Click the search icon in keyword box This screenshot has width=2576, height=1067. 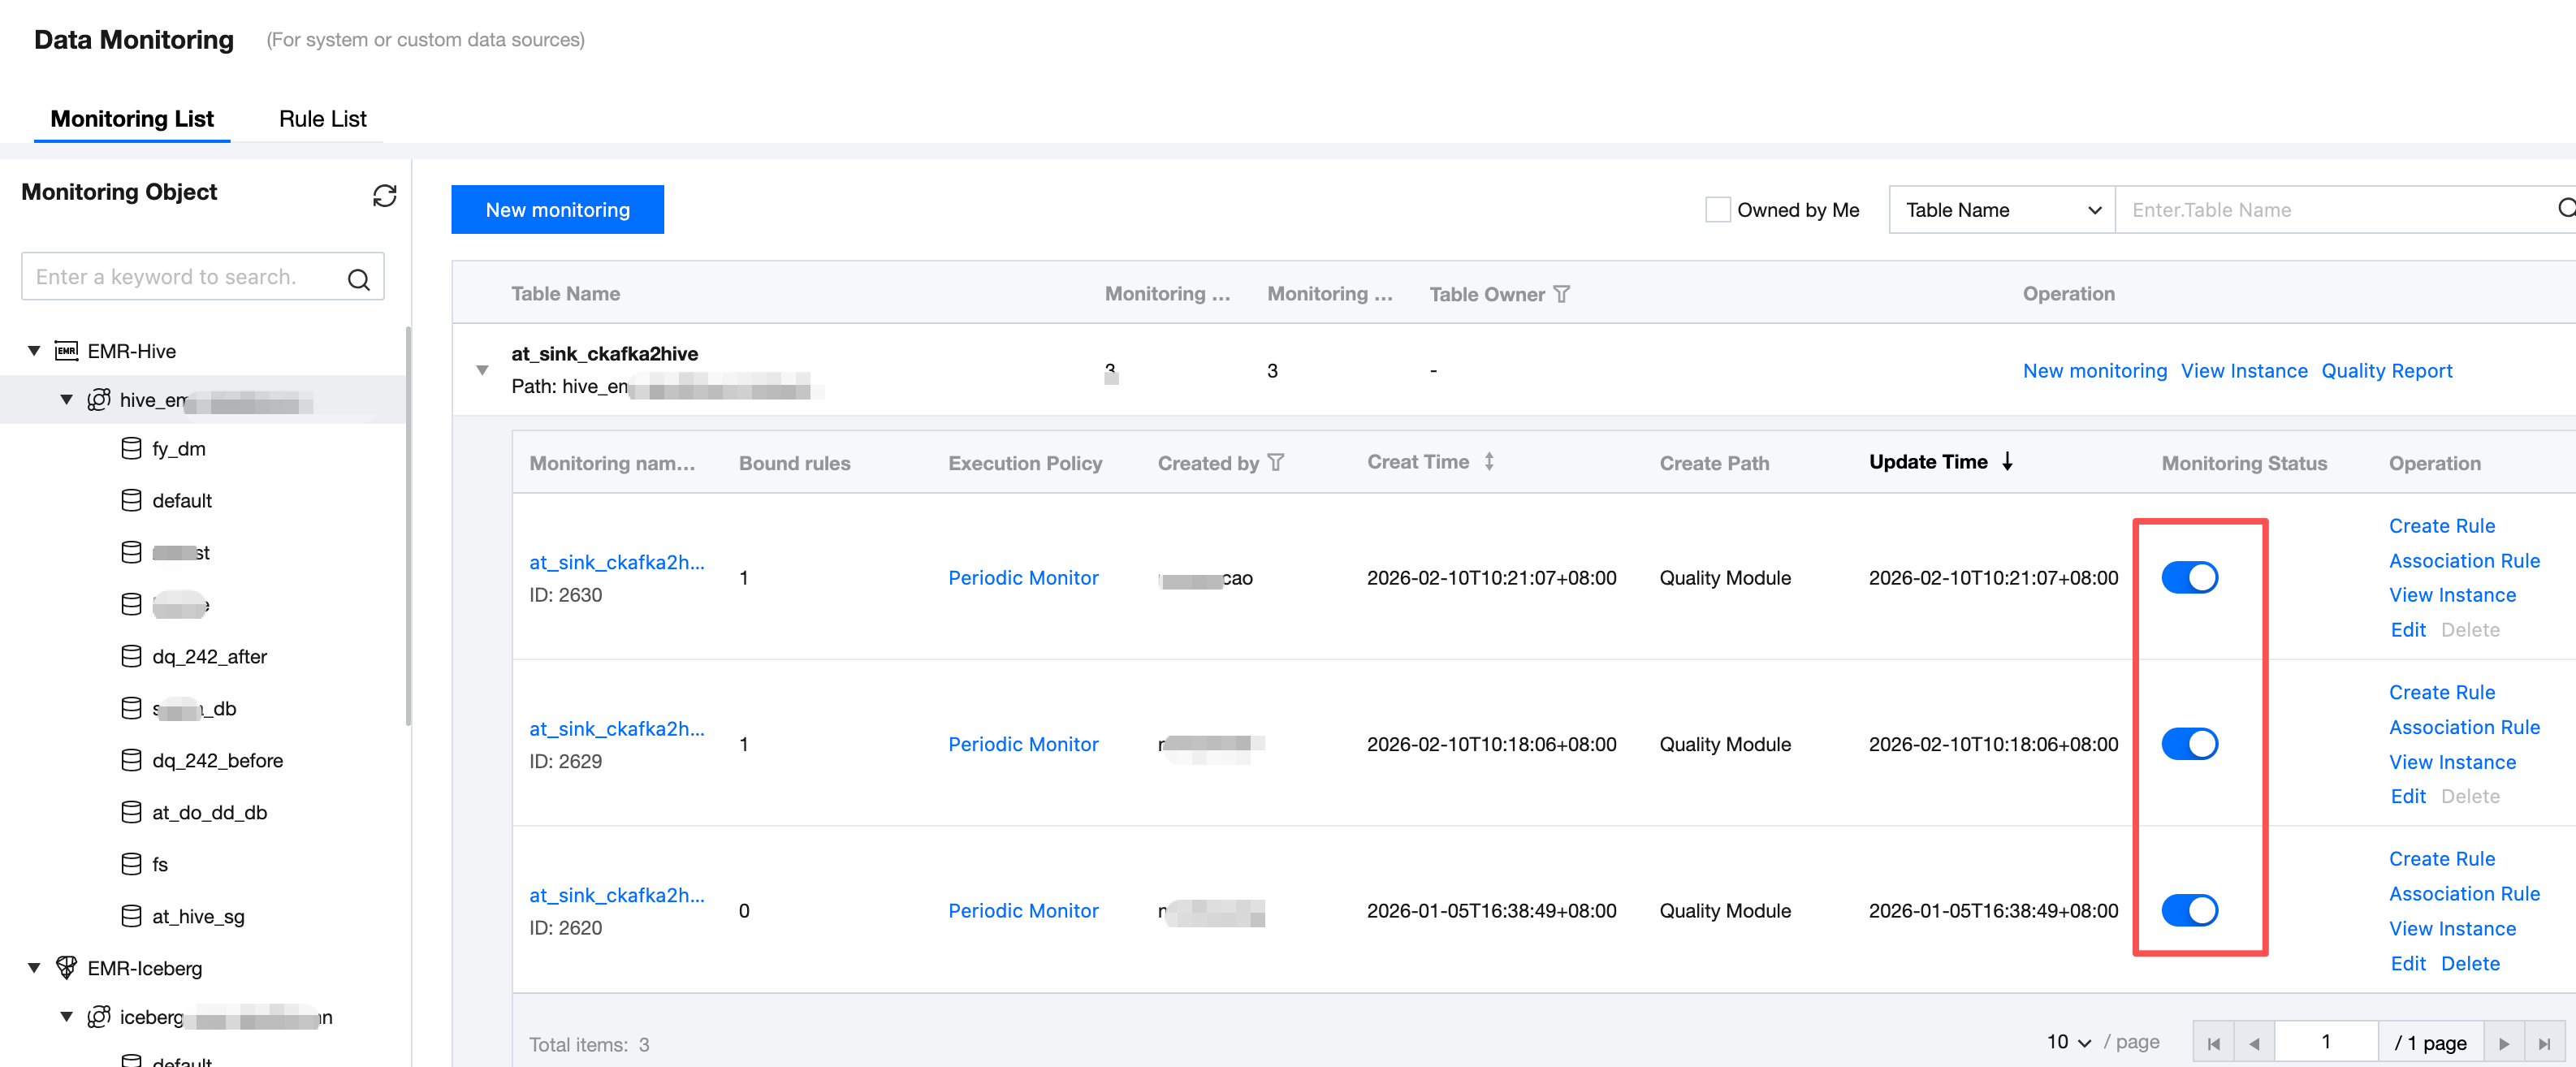[358, 279]
